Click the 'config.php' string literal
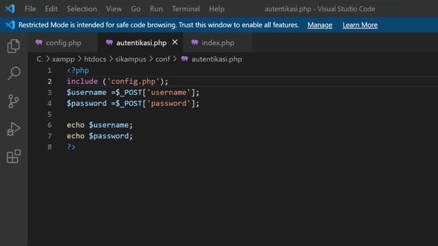 coord(133,81)
